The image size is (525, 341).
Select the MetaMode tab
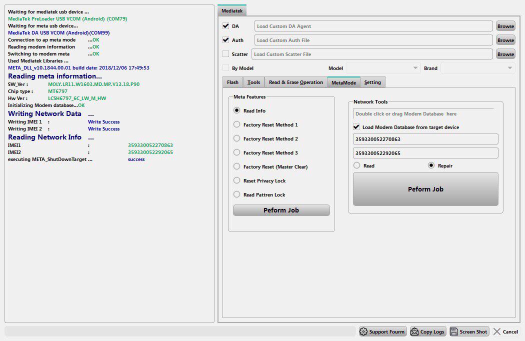pos(343,82)
